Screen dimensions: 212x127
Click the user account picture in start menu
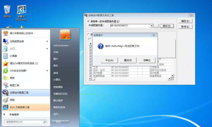tap(65, 35)
